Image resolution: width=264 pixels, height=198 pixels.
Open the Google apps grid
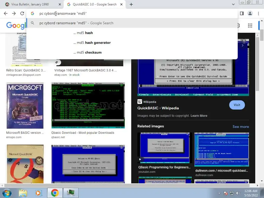pyautogui.click(x=250, y=26)
